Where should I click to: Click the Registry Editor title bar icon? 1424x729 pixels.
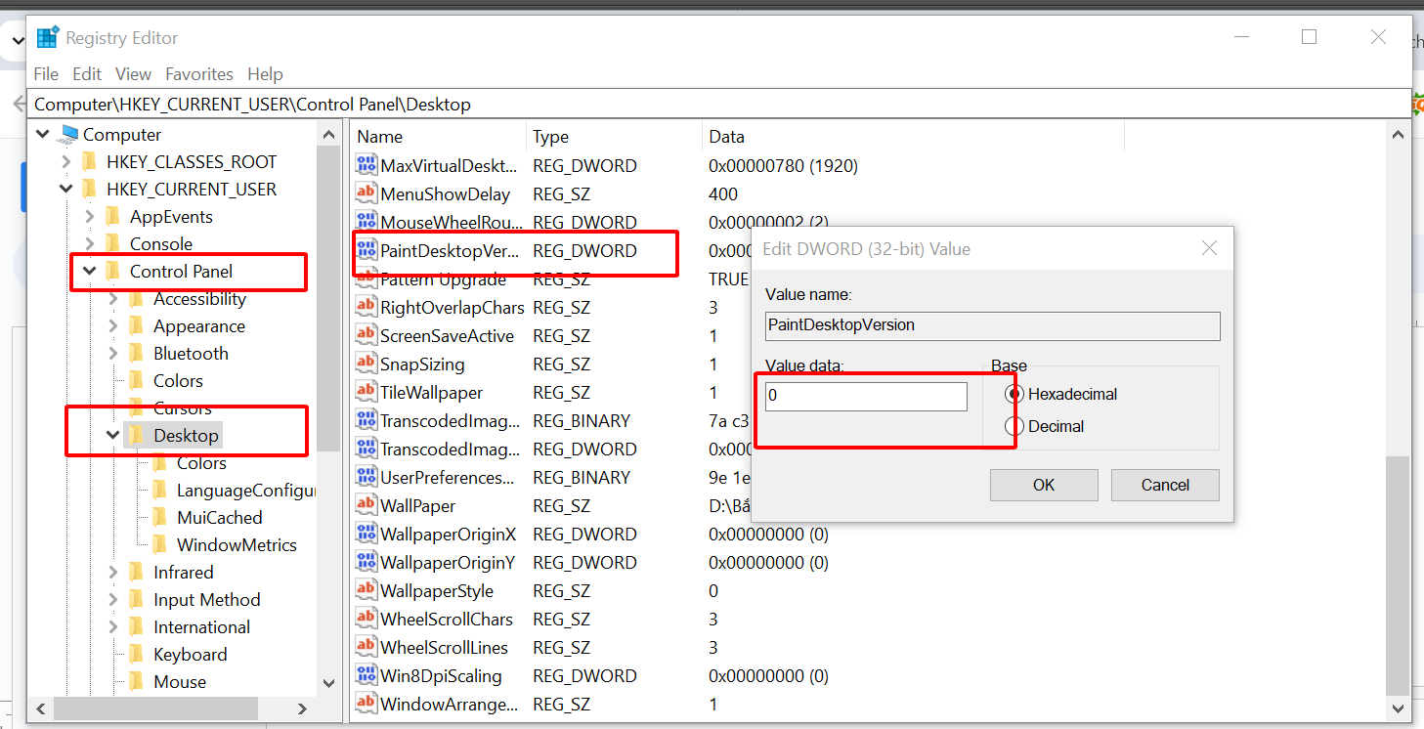[48, 38]
